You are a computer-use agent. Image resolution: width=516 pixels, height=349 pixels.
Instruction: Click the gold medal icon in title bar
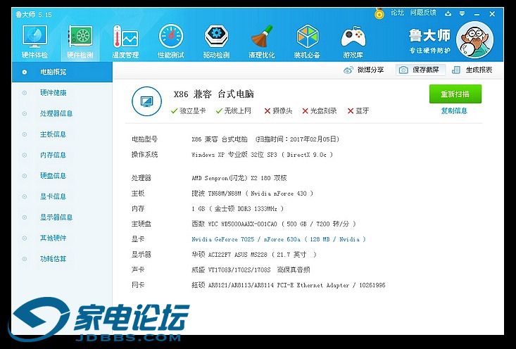(x=379, y=13)
